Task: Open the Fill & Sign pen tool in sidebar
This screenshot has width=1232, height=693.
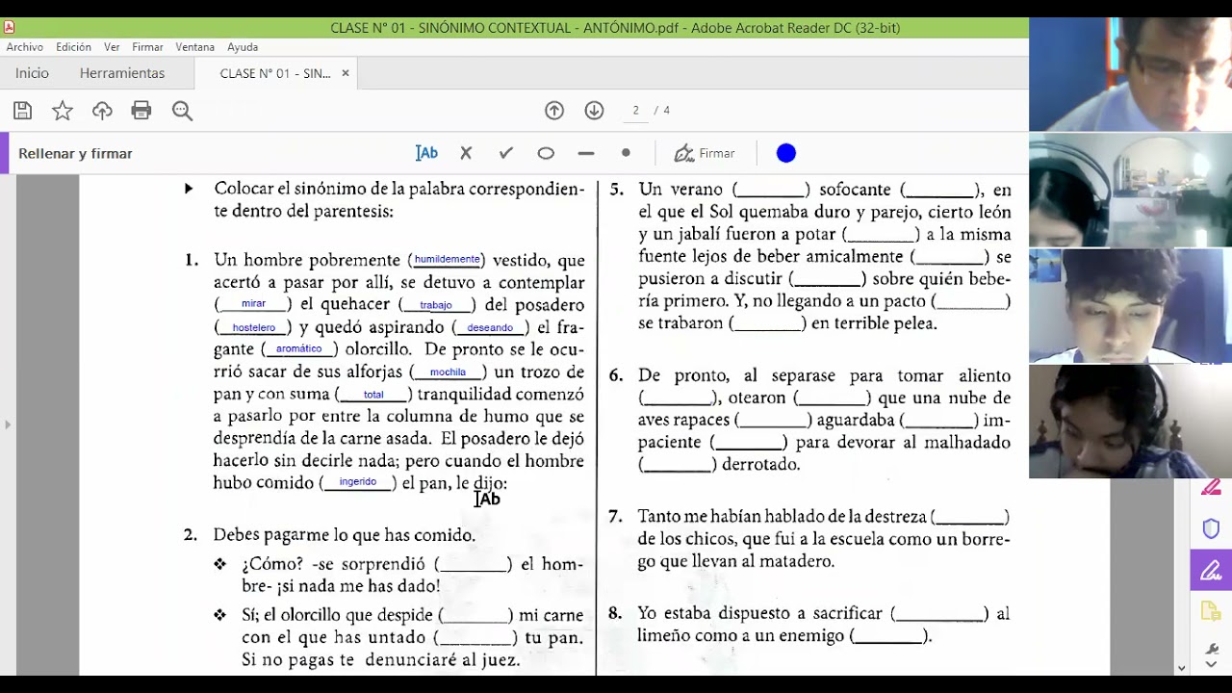Action: (x=1211, y=570)
